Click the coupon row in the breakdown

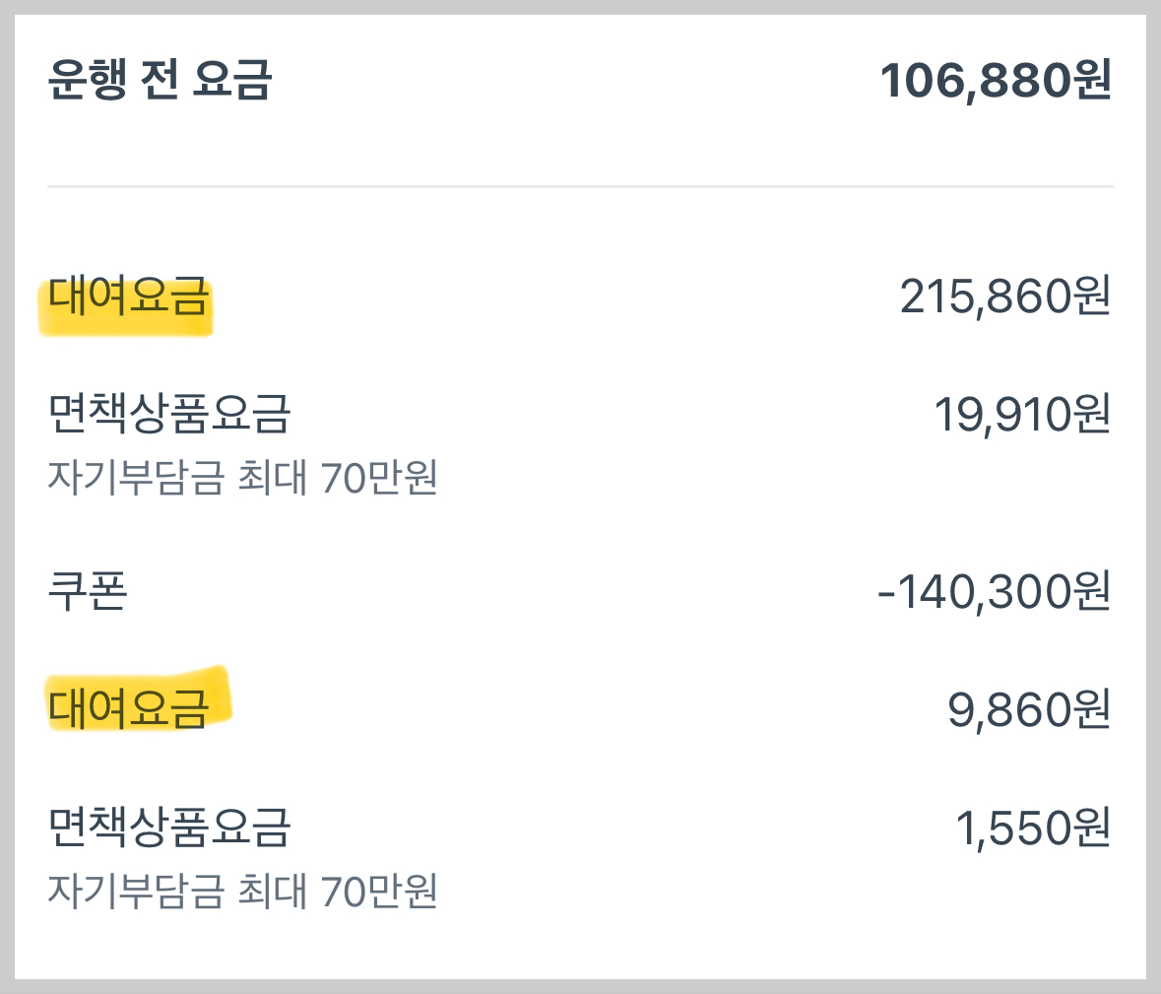[580, 589]
